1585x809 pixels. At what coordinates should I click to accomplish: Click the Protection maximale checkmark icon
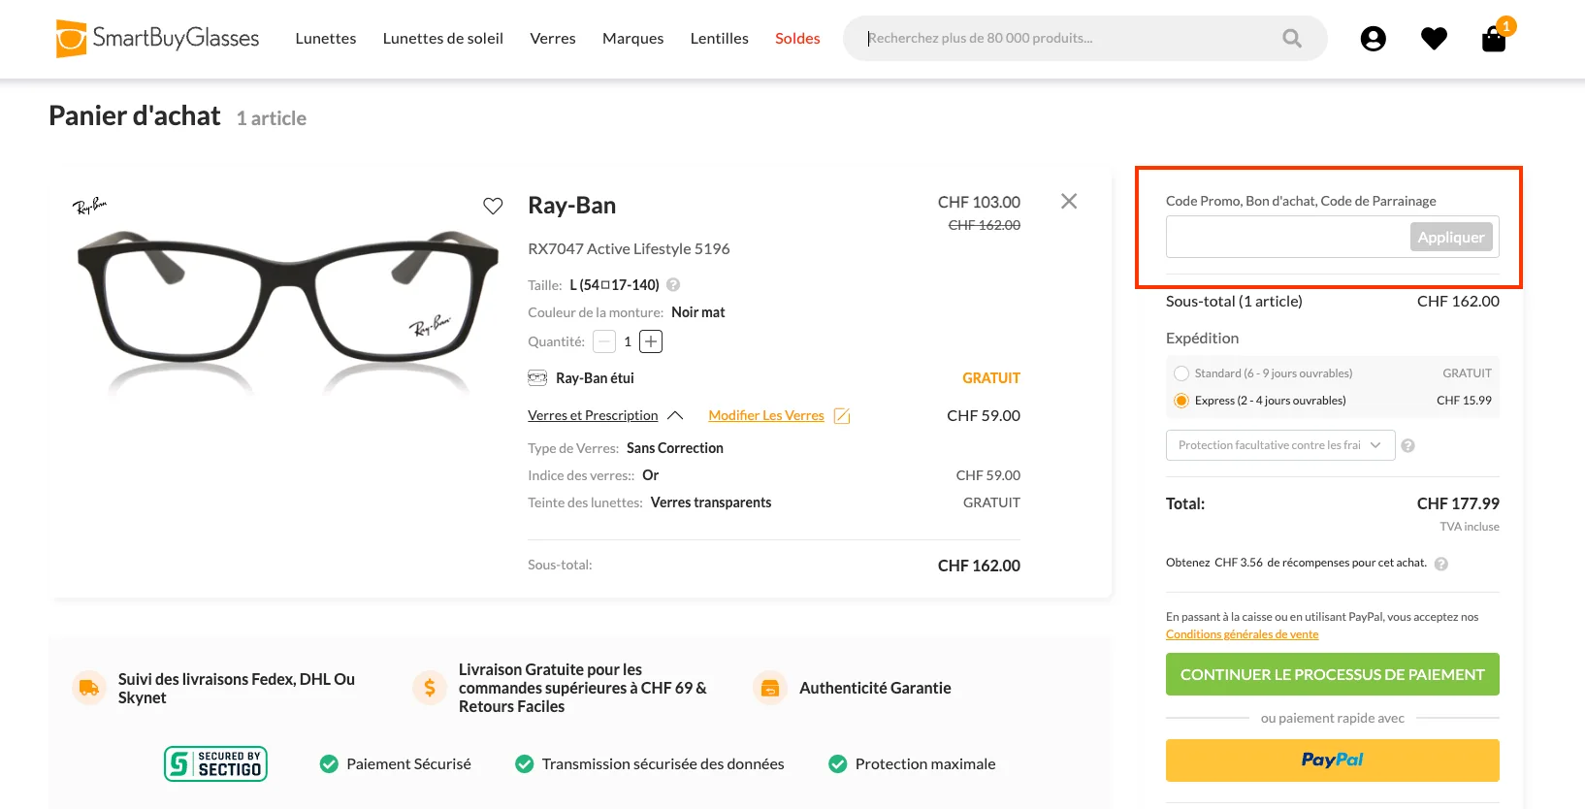tap(838, 764)
